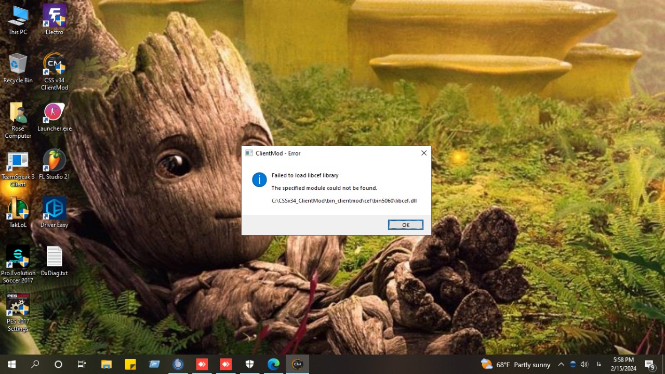The width and height of the screenshot is (665, 374).
Task: Select the DxDiag.txt file icon
Action: pyautogui.click(x=55, y=262)
